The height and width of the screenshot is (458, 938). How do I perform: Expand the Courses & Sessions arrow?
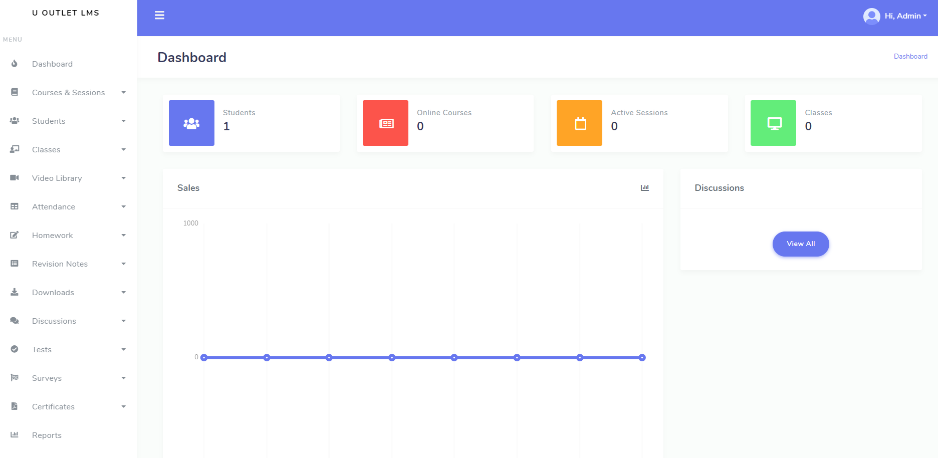tap(123, 93)
